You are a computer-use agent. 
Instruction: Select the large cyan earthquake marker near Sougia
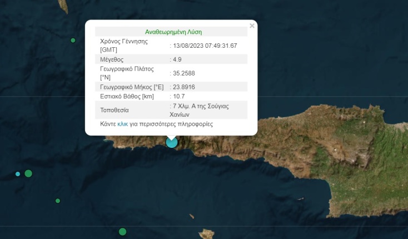pyautogui.click(x=172, y=142)
